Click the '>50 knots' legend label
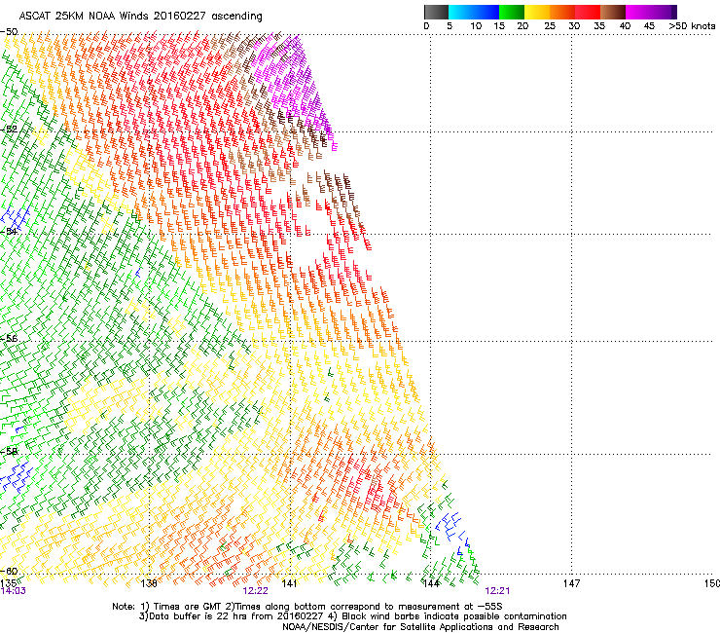The height and width of the screenshot is (633, 720). point(692,26)
